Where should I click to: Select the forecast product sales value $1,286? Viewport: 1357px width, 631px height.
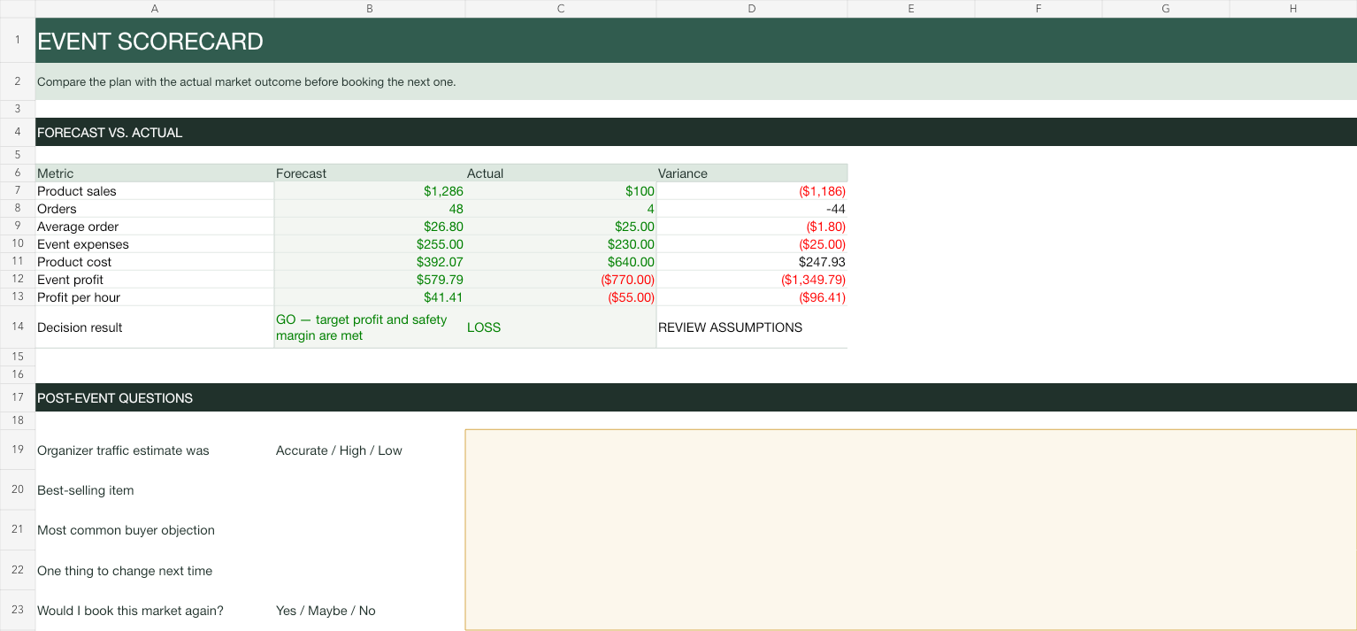(370, 191)
